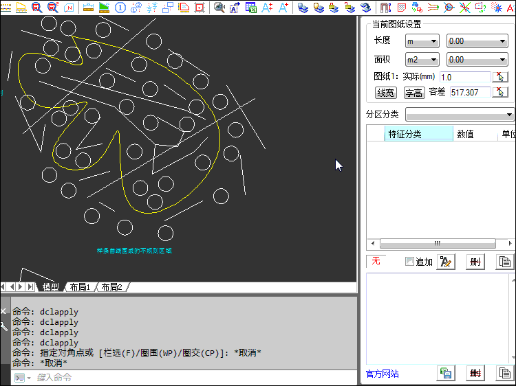This screenshot has width=516, height=386.
Task: Click the 线宽 button
Action: tap(385, 93)
